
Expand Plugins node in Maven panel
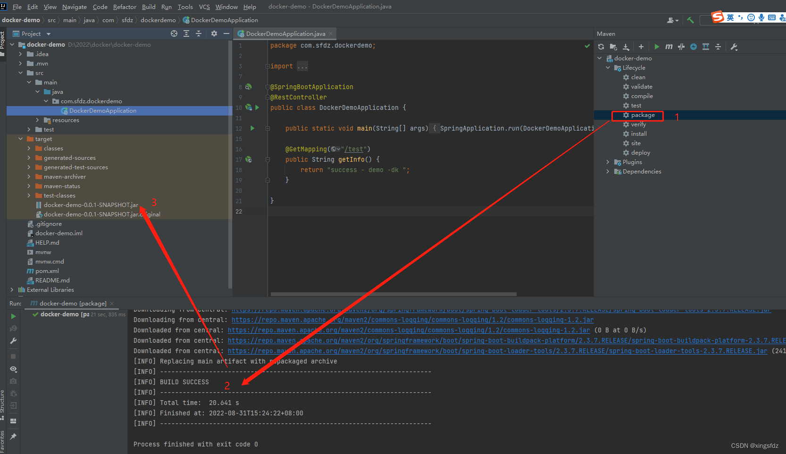(x=608, y=162)
